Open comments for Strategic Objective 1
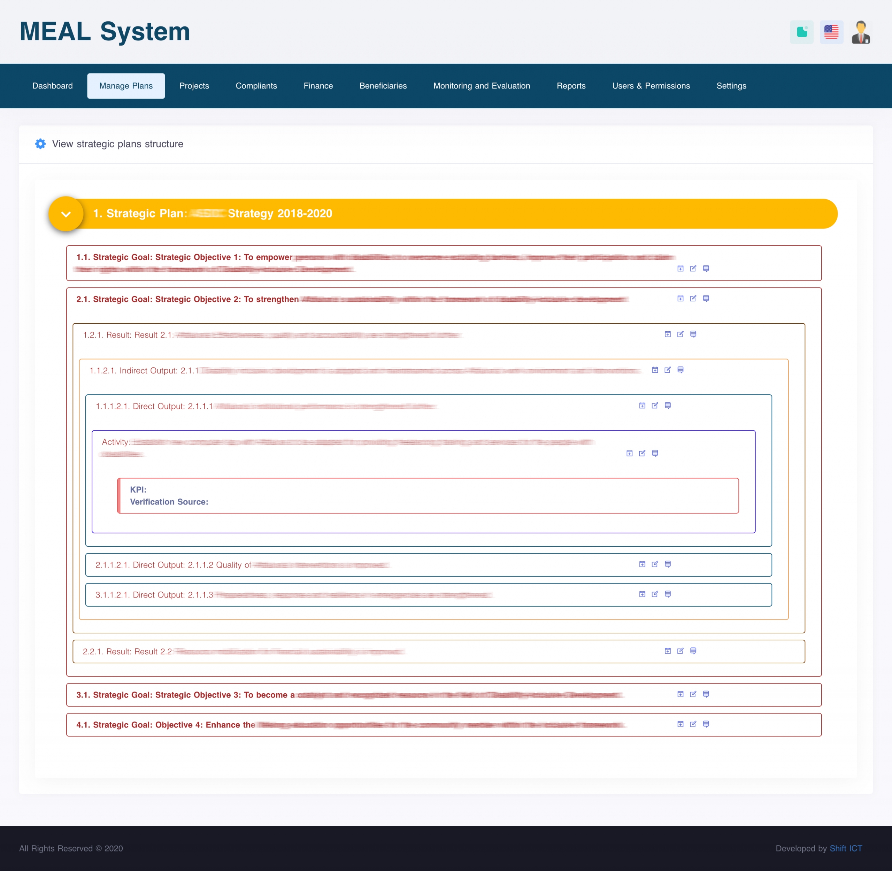Viewport: 892px width, 871px height. [706, 269]
